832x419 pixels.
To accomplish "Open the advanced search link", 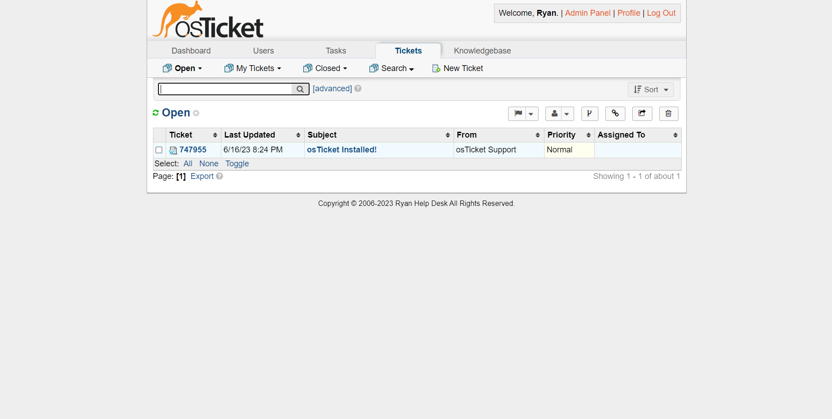I will [x=333, y=89].
